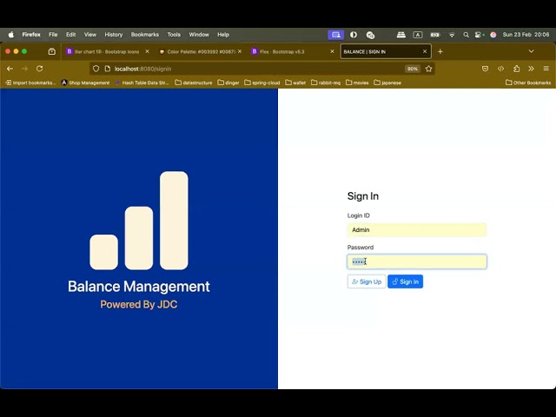
Task: Open the extensions puzzle icon
Action: pyautogui.click(x=516, y=69)
